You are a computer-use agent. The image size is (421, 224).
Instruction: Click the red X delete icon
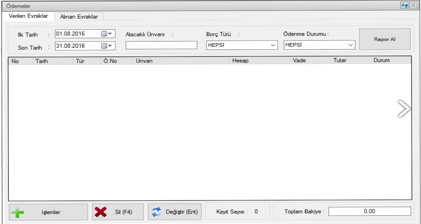[x=100, y=212]
